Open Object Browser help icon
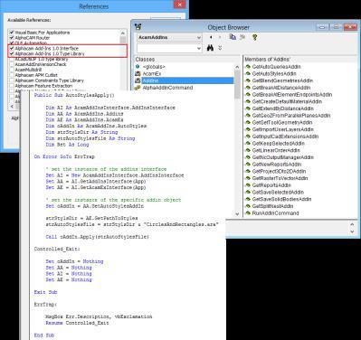The height and width of the screenshot is (340, 361). (x=255, y=37)
